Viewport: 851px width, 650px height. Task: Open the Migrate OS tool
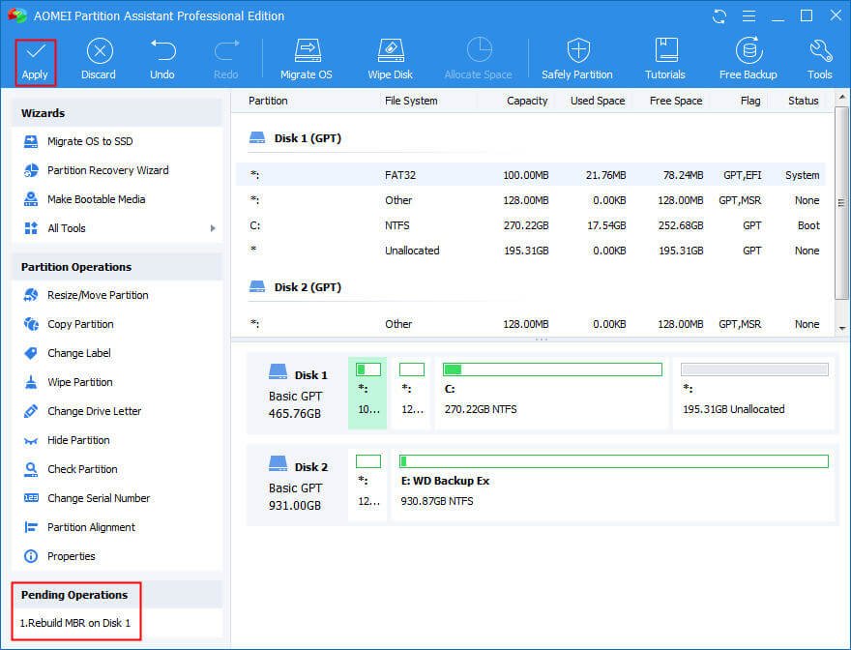tap(307, 60)
